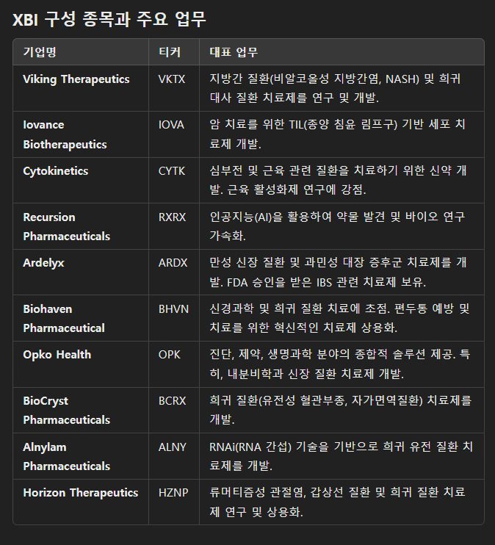The height and width of the screenshot is (545, 495).
Task: Select the Ardelyx company name
Action: tap(43, 263)
